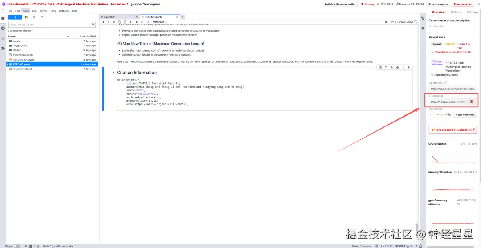This screenshot has width=481, height=248.
Task: Click the kernel status circle indicator
Action: (416, 22)
